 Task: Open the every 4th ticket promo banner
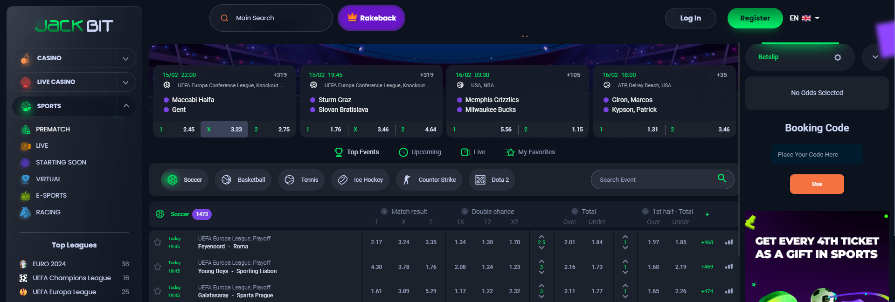click(817, 256)
